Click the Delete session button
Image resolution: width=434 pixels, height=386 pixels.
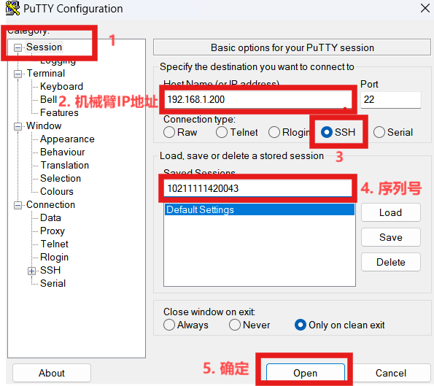click(390, 262)
